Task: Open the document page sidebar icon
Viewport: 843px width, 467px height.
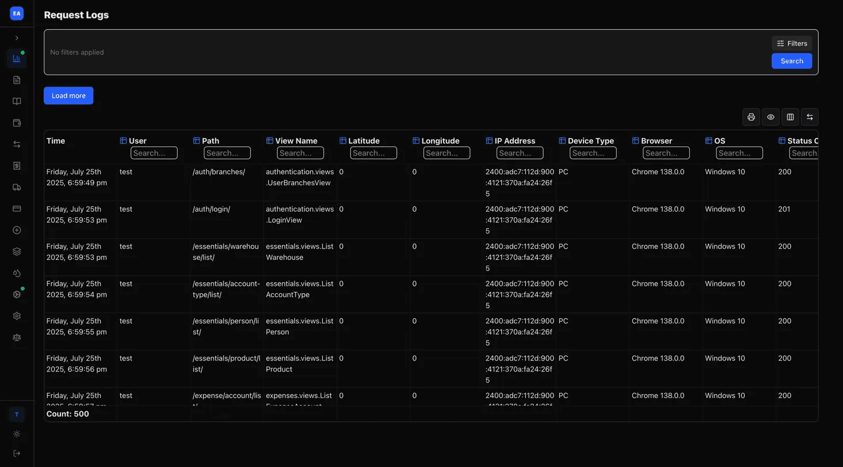Action: point(17,80)
